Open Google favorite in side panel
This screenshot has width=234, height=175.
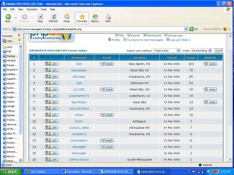pos(11,106)
